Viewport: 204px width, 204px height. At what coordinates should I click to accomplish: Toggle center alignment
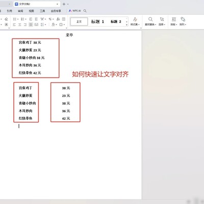pos(20,24)
